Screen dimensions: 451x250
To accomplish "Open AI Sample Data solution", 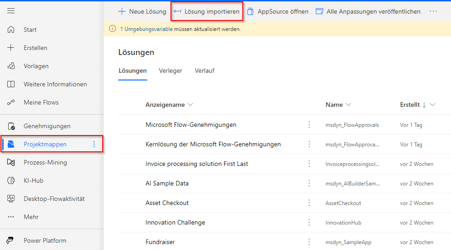I will click(167, 183).
